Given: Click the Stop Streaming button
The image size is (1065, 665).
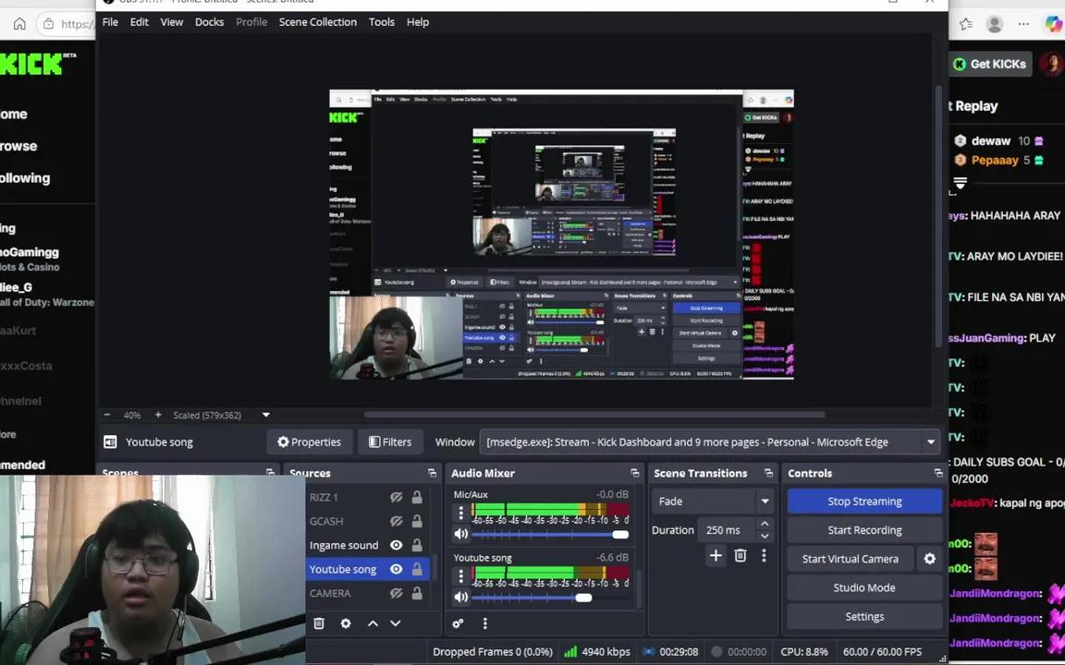Looking at the screenshot, I should 864,501.
